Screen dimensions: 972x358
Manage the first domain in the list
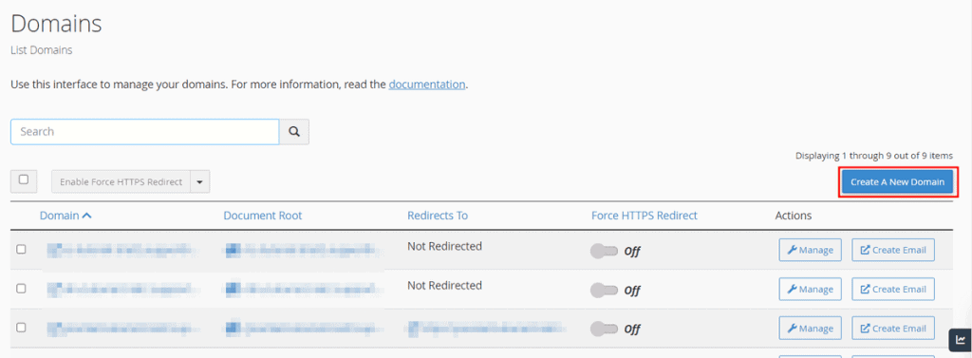pyautogui.click(x=811, y=251)
